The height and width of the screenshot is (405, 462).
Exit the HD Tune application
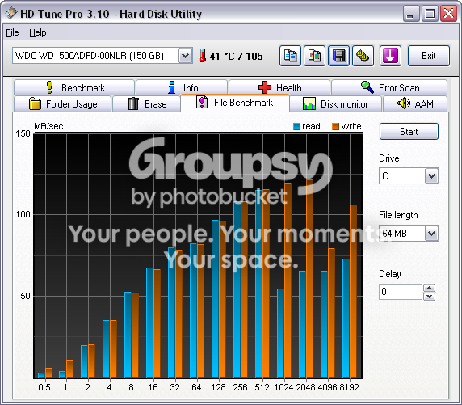[429, 56]
